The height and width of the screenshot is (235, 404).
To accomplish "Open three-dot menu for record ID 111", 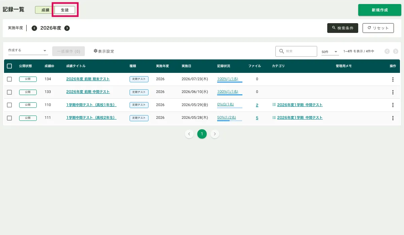I will pos(393,118).
